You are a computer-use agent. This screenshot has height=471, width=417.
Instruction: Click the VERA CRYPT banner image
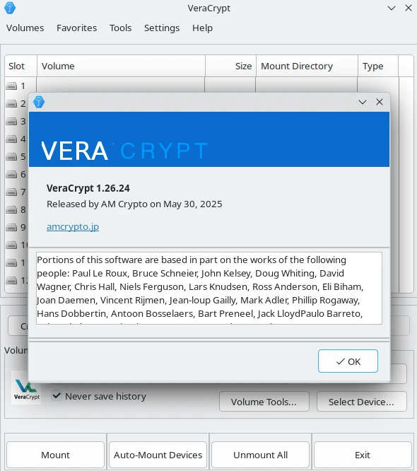click(209, 139)
